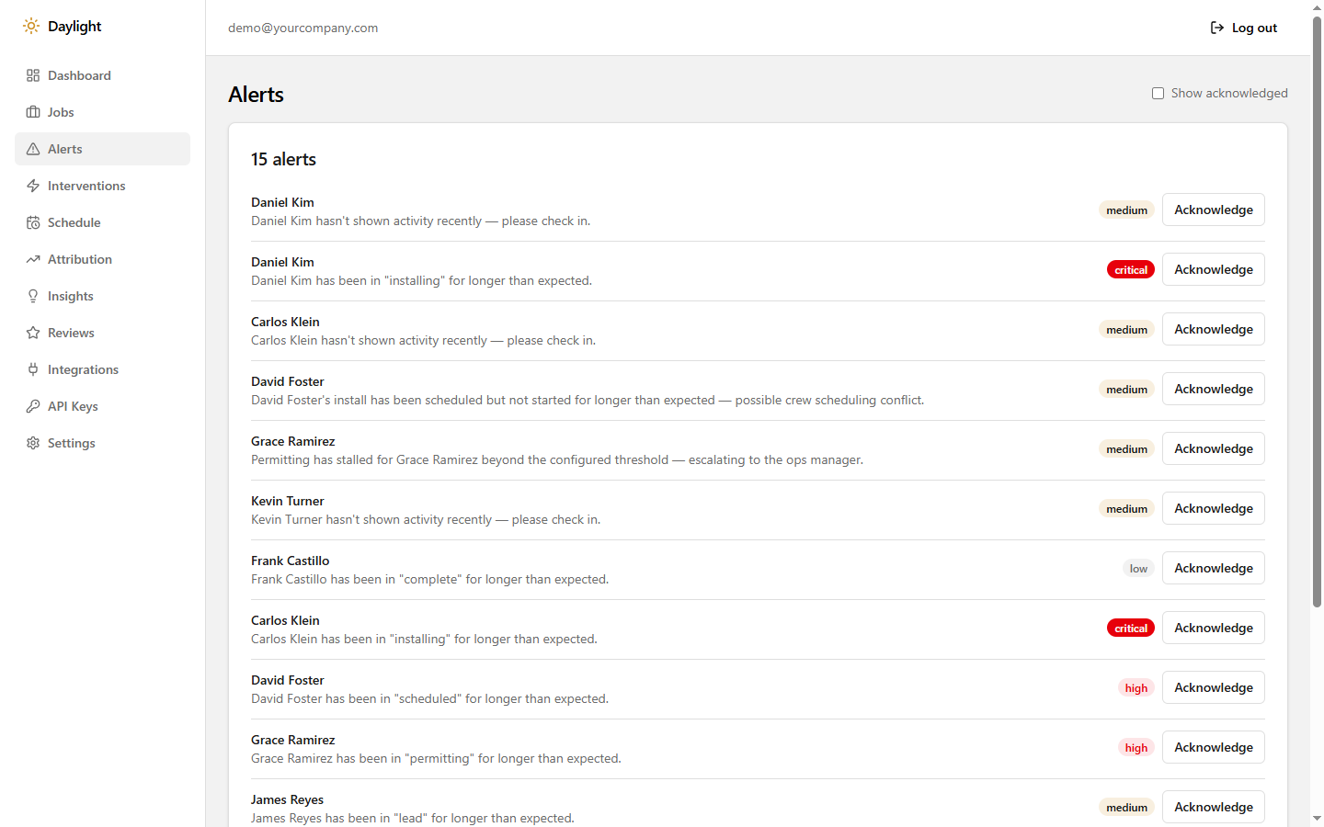Open the Interventions section
This screenshot has width=1324, height=827.
point(102,186)
